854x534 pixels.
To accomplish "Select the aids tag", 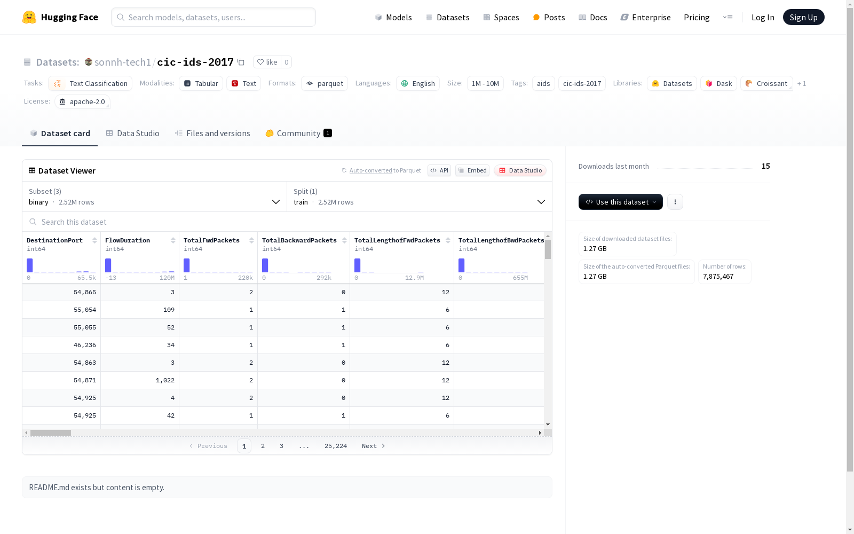I will point(543,83).
